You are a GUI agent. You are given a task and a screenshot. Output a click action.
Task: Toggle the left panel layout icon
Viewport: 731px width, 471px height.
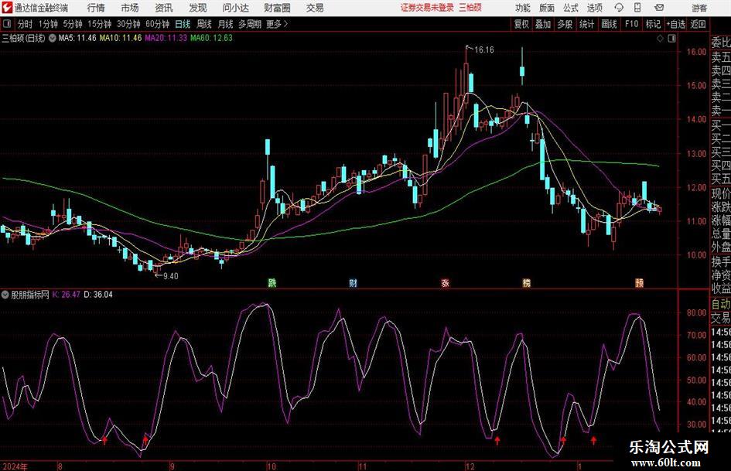(x=7, y=24)
